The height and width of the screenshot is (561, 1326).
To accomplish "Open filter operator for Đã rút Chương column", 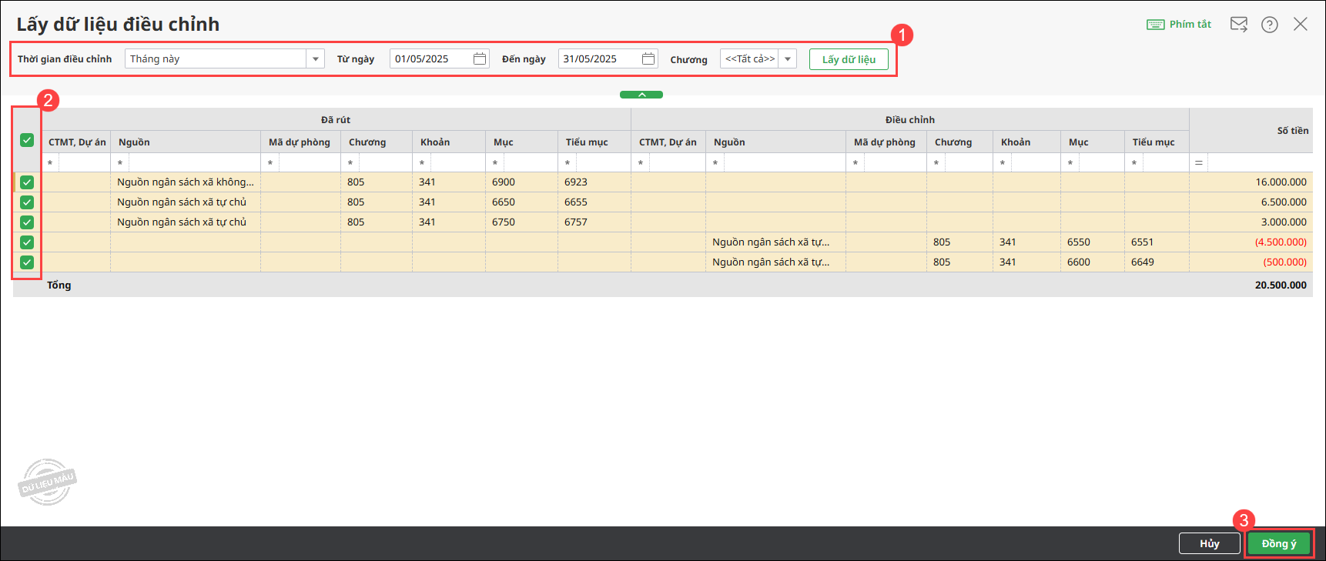I will (x=350, y=163).
